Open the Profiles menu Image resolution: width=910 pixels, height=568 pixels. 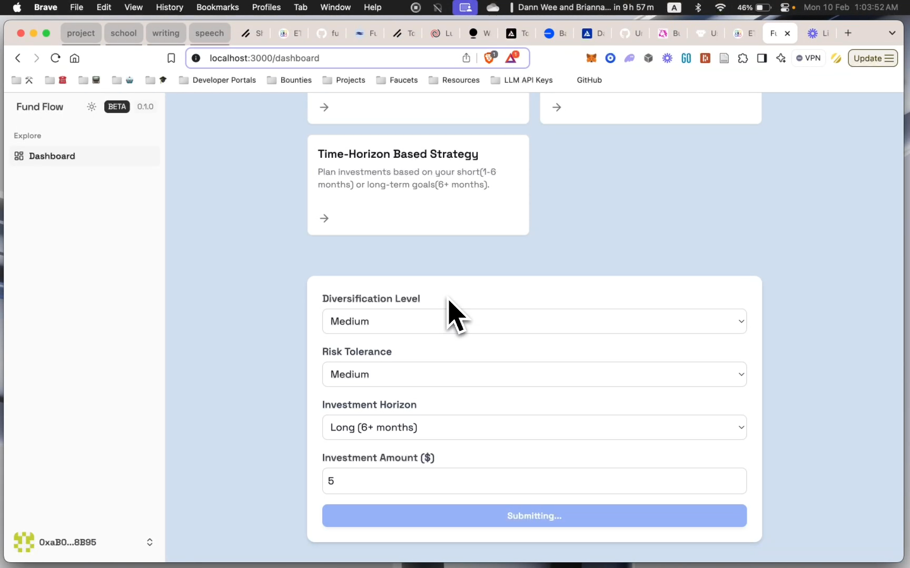(x=266, y=7)
